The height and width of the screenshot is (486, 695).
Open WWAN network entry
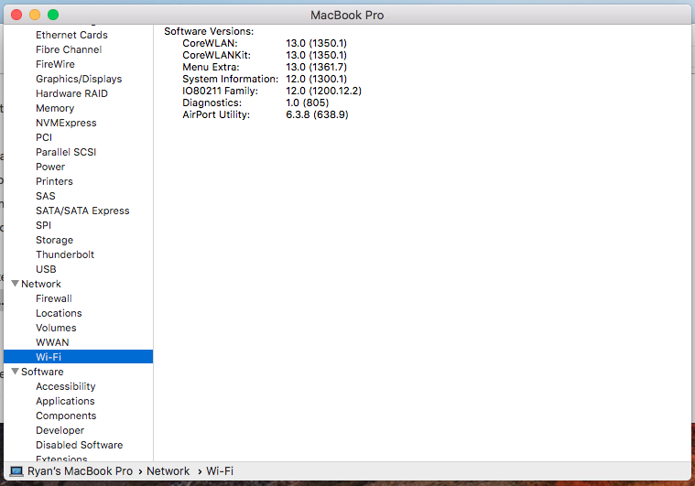pyautogui.click(x=52, y=342)
